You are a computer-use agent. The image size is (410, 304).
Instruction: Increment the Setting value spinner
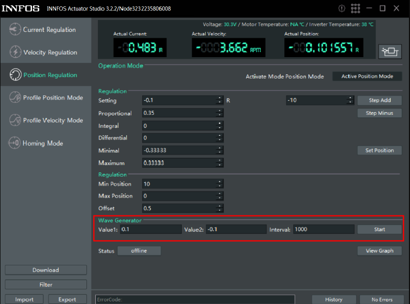pos(220,98)
